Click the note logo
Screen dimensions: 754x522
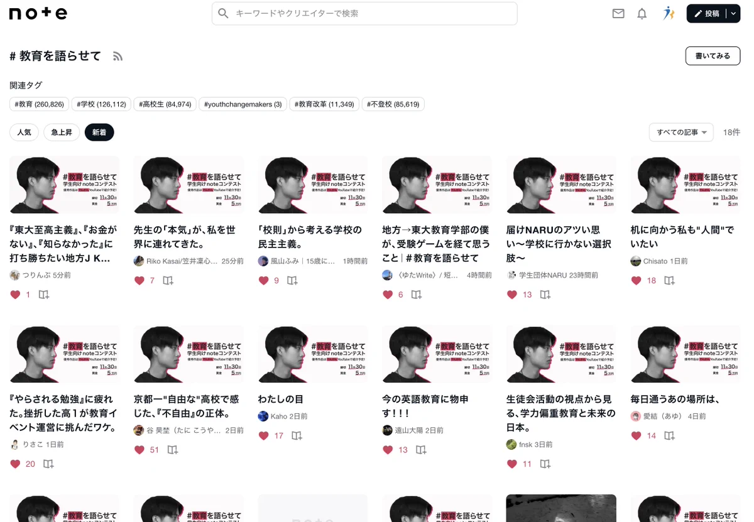[38, 13]
